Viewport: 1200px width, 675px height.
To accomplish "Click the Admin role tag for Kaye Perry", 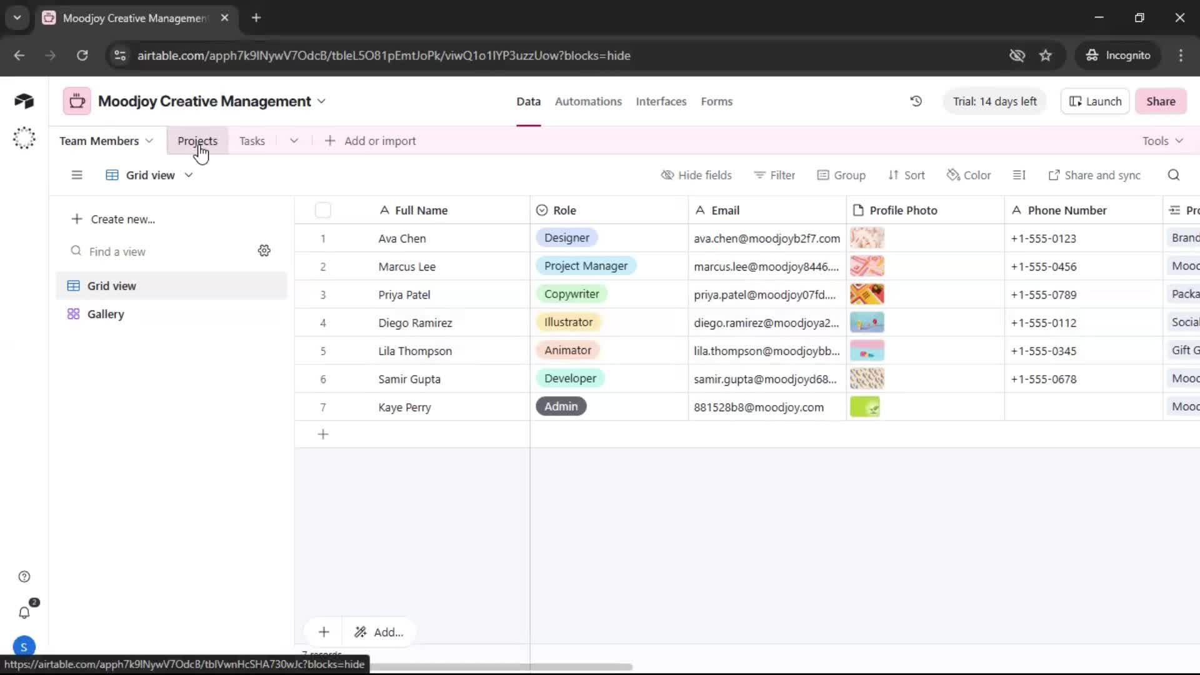I will point(561,406).
